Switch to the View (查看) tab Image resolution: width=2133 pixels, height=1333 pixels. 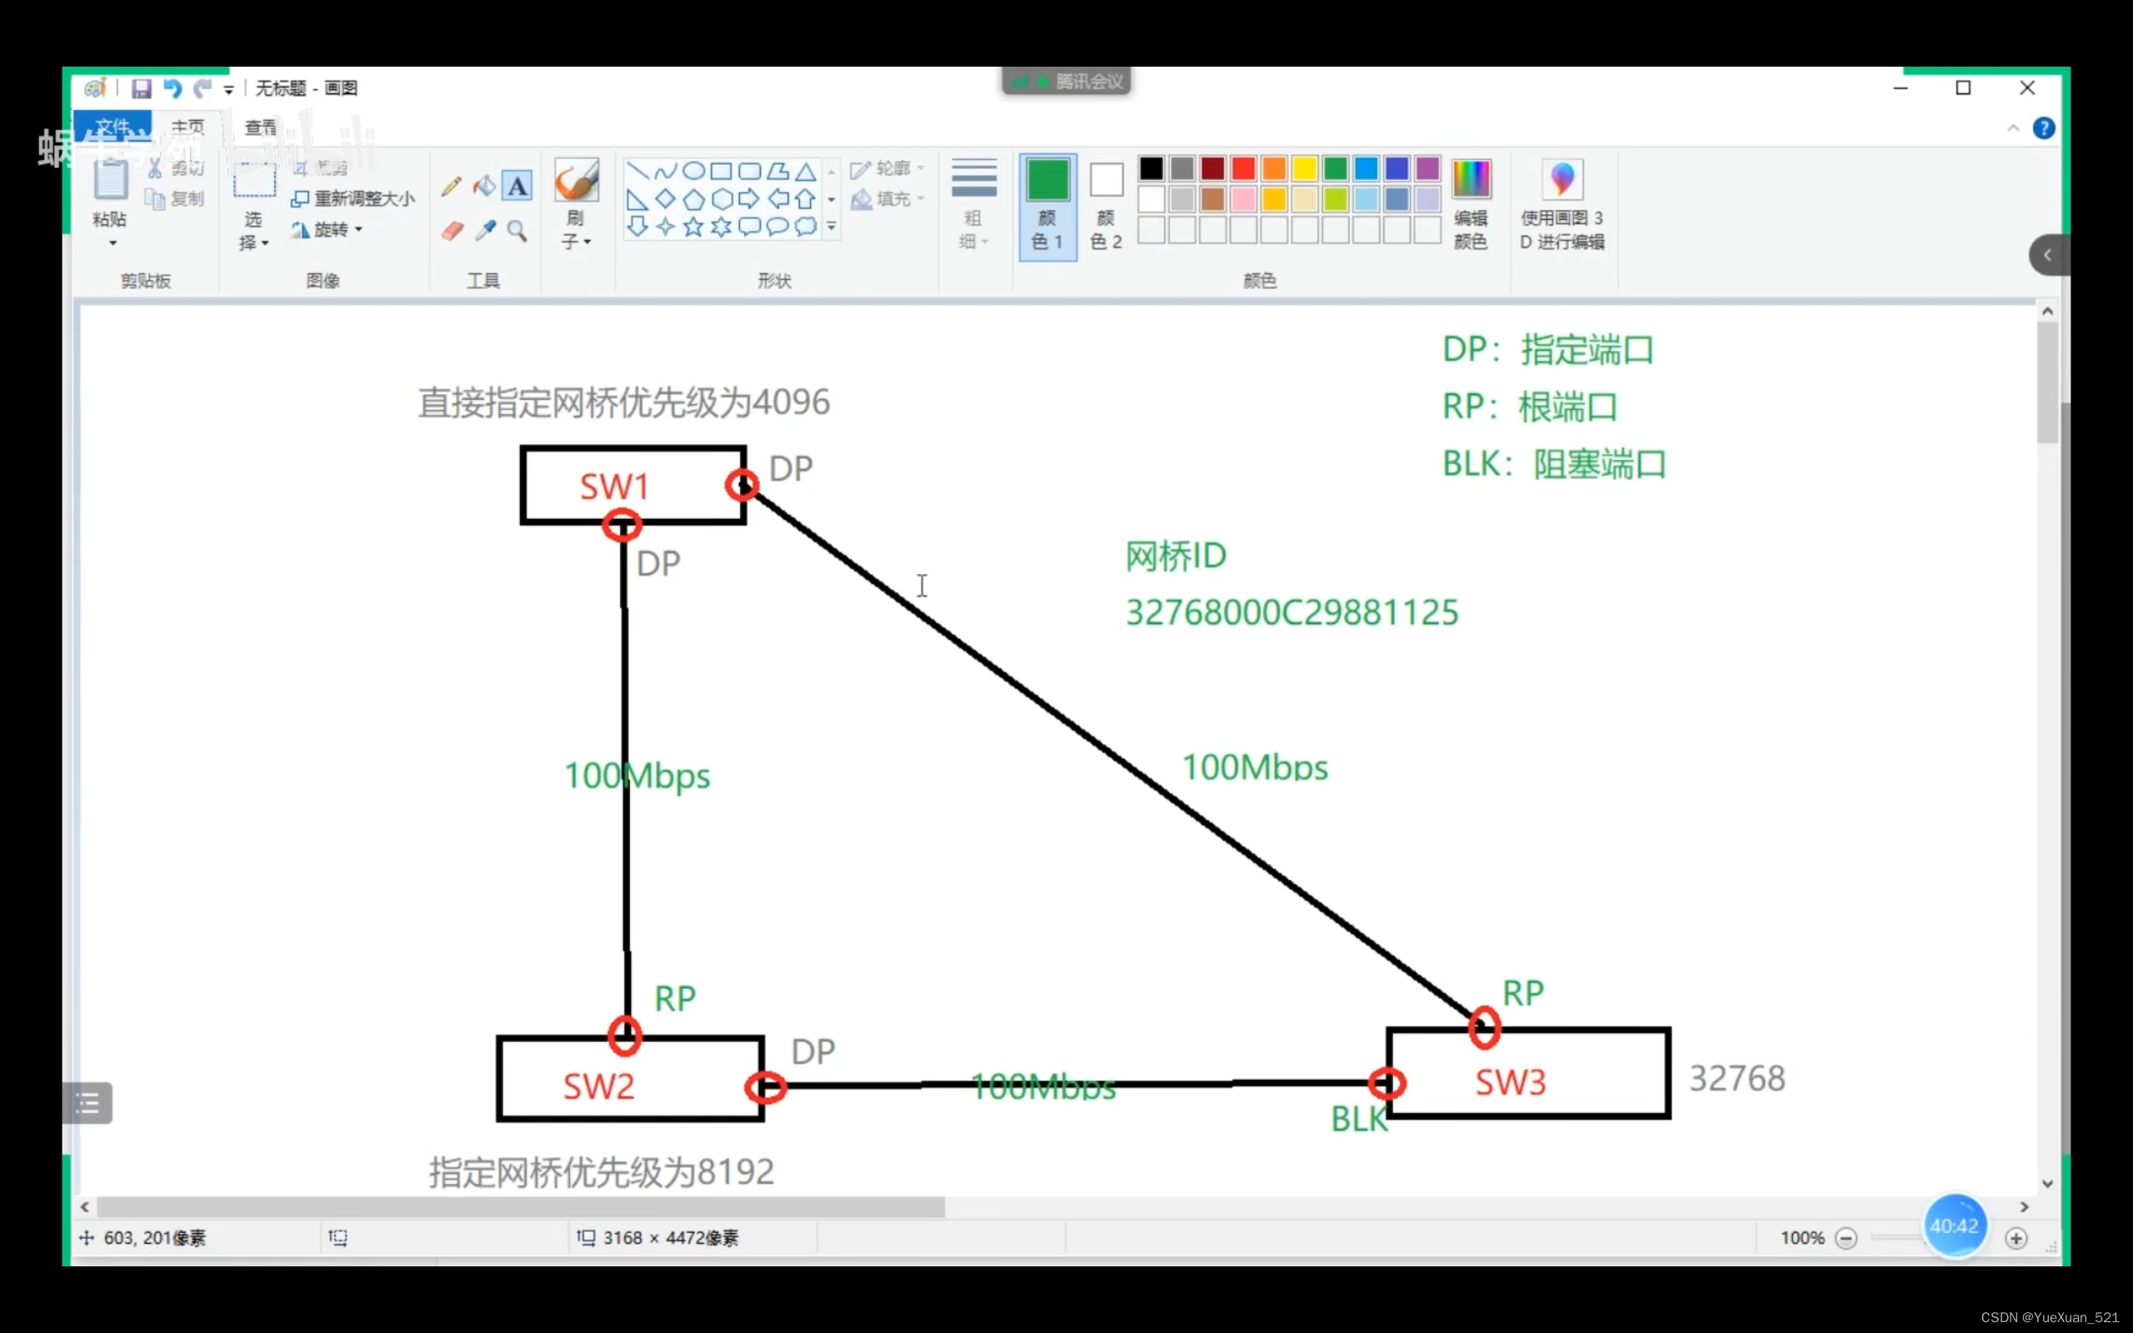(x=261, y=127)
